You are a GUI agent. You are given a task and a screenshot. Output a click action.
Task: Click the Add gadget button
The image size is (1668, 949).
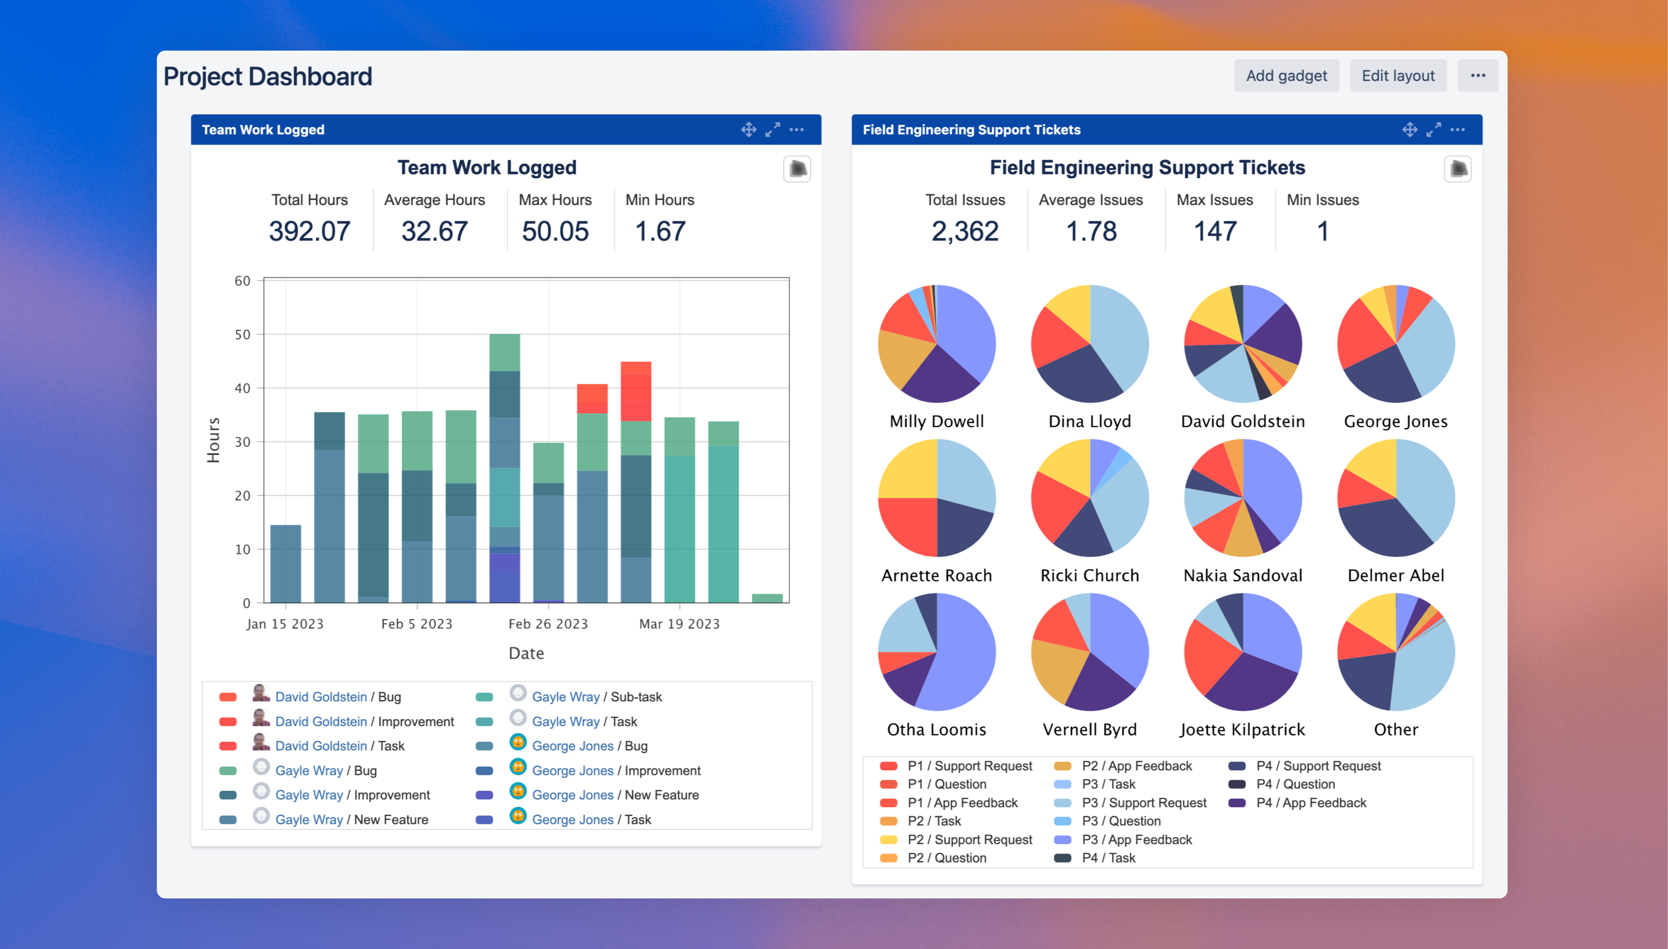1286,75
